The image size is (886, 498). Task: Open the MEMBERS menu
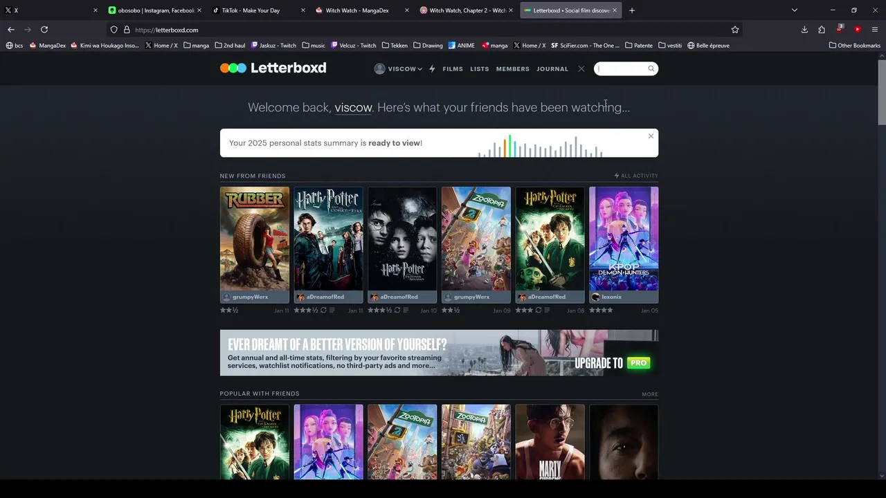[513, 68]
